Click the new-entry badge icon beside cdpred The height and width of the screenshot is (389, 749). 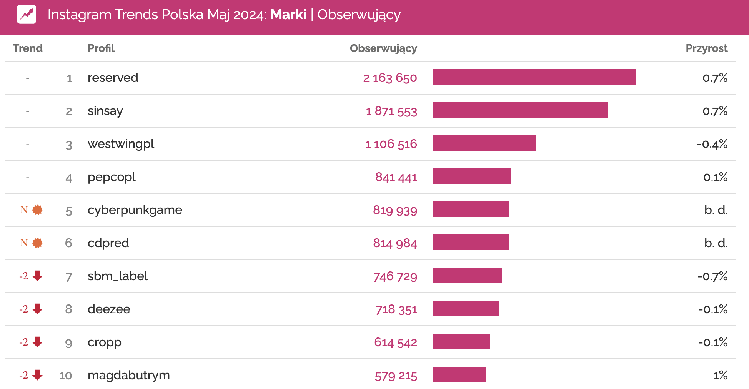point(37,243)
